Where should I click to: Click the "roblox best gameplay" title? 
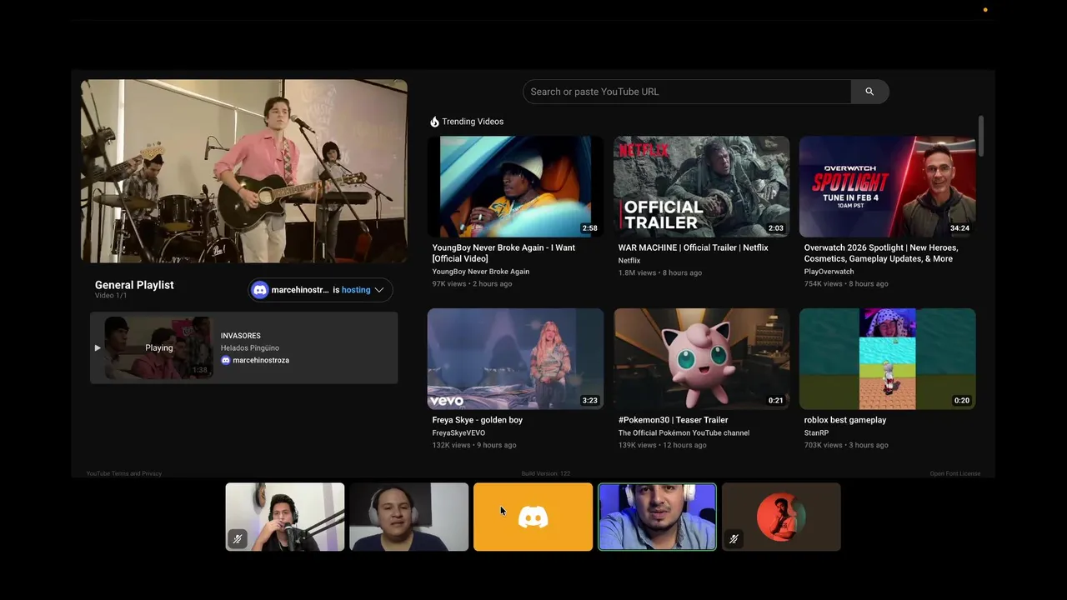point(845,420)
